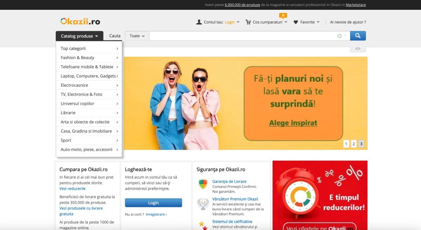This screenshot has height=230, width=421.
Task: Click Vezi produsele cu livrare gratuita link
Action: (x=81, y=211)
